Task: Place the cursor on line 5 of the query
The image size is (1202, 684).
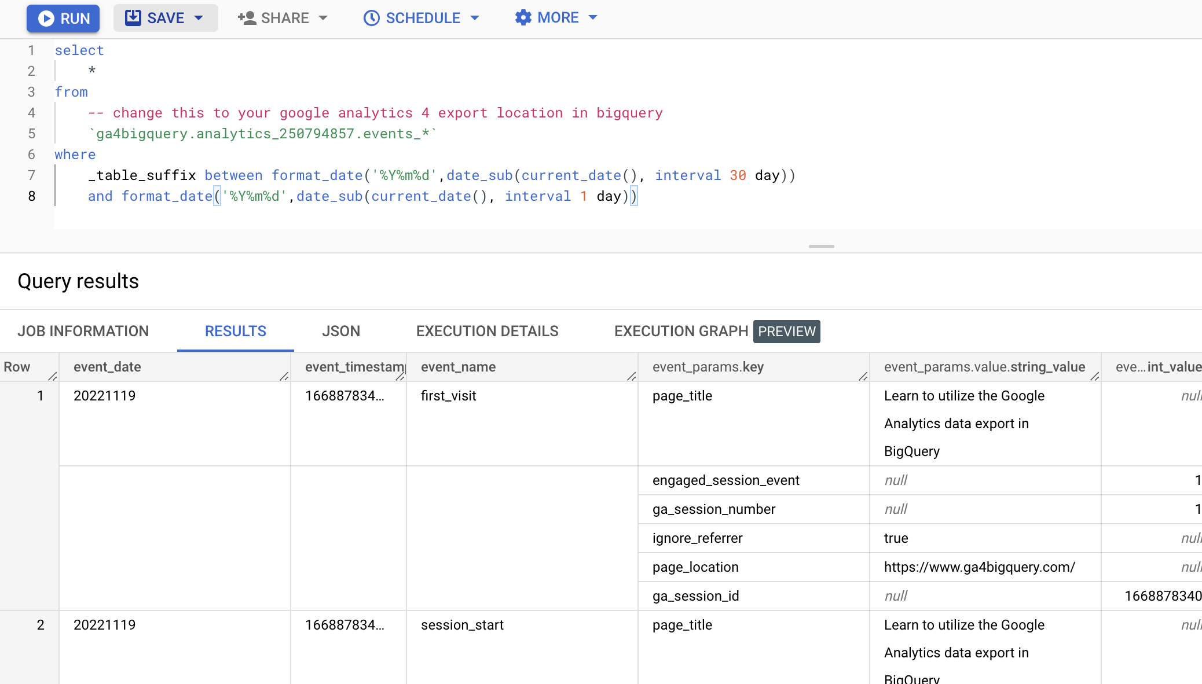Action: tap(261, 134)
